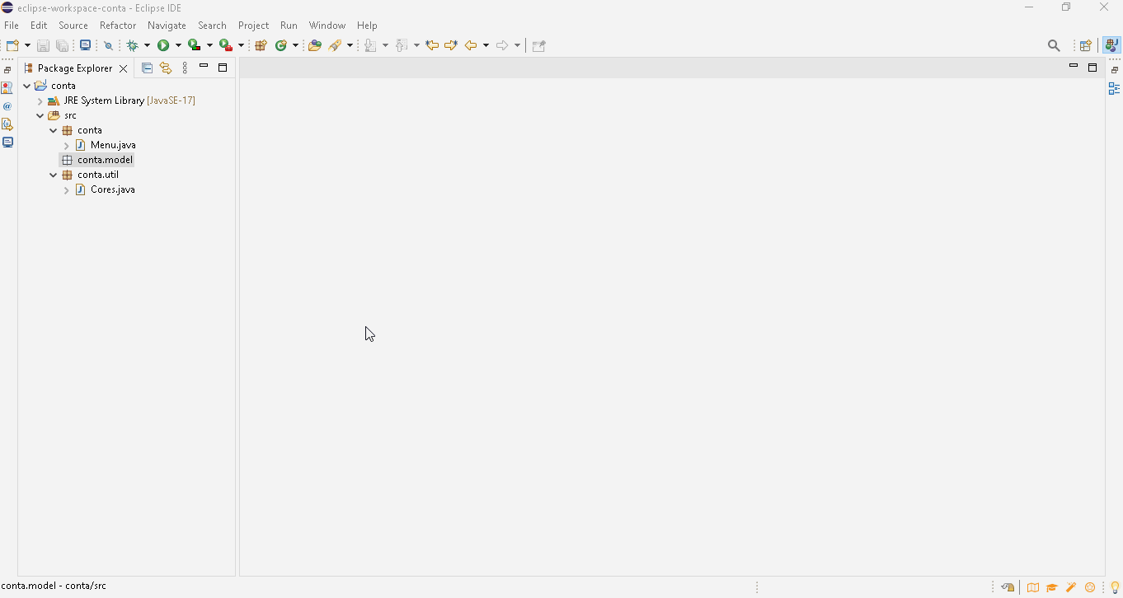Collapse All items in Package Explorer
The height and width of the screenshot is (598, 1123).
147,68
